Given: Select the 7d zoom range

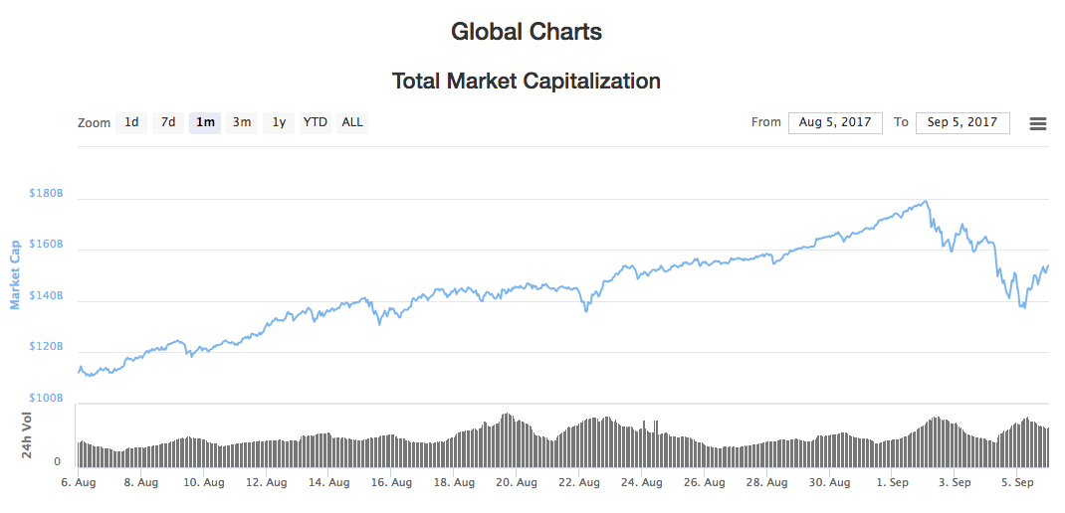Looking at the screenshot, I should point(168,122).
